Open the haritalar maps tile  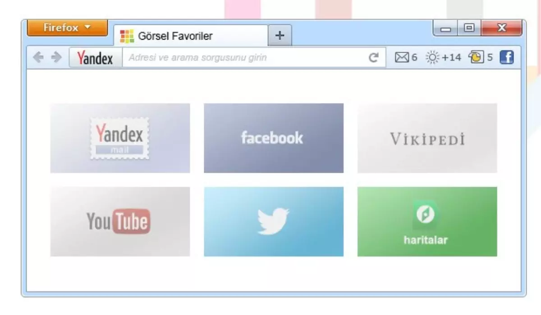(427, 221)
